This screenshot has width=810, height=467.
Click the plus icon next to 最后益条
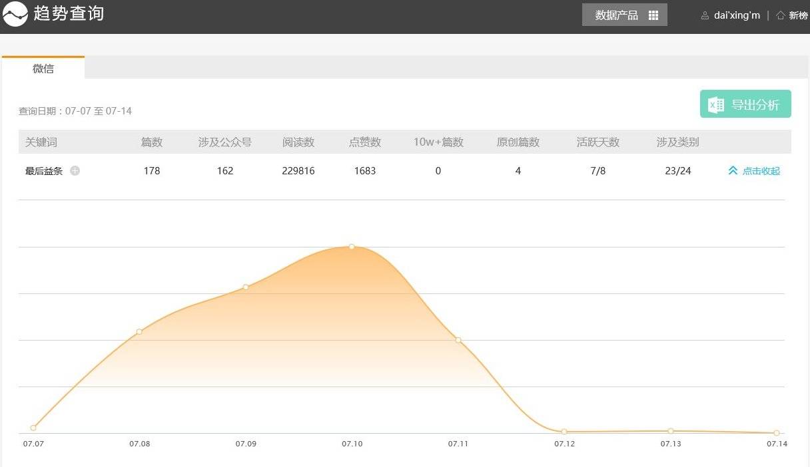pos(75,171)
